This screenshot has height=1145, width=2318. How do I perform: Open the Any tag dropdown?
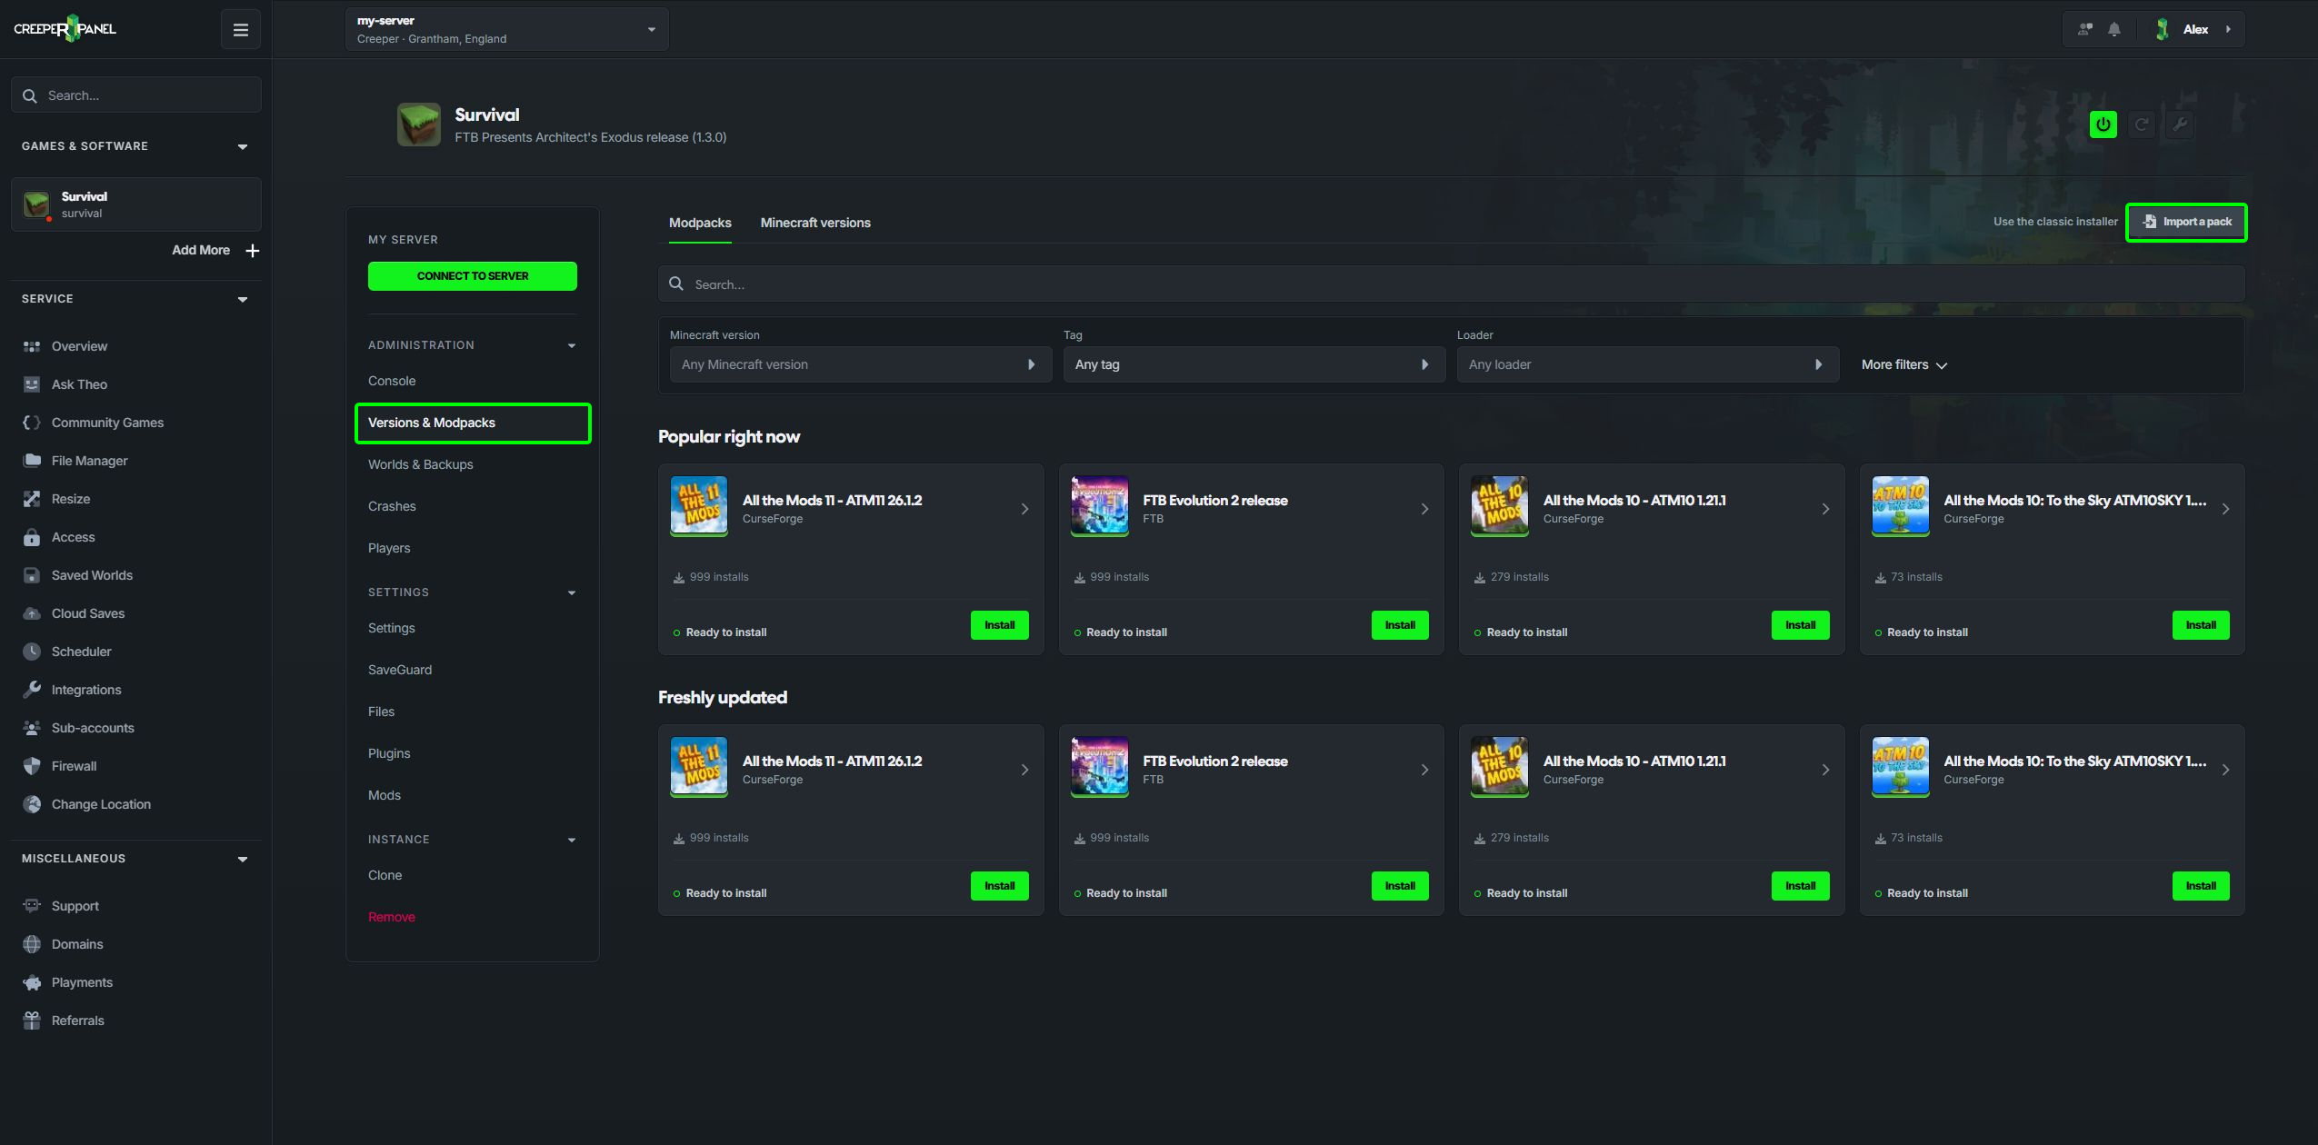[1254, 364]
